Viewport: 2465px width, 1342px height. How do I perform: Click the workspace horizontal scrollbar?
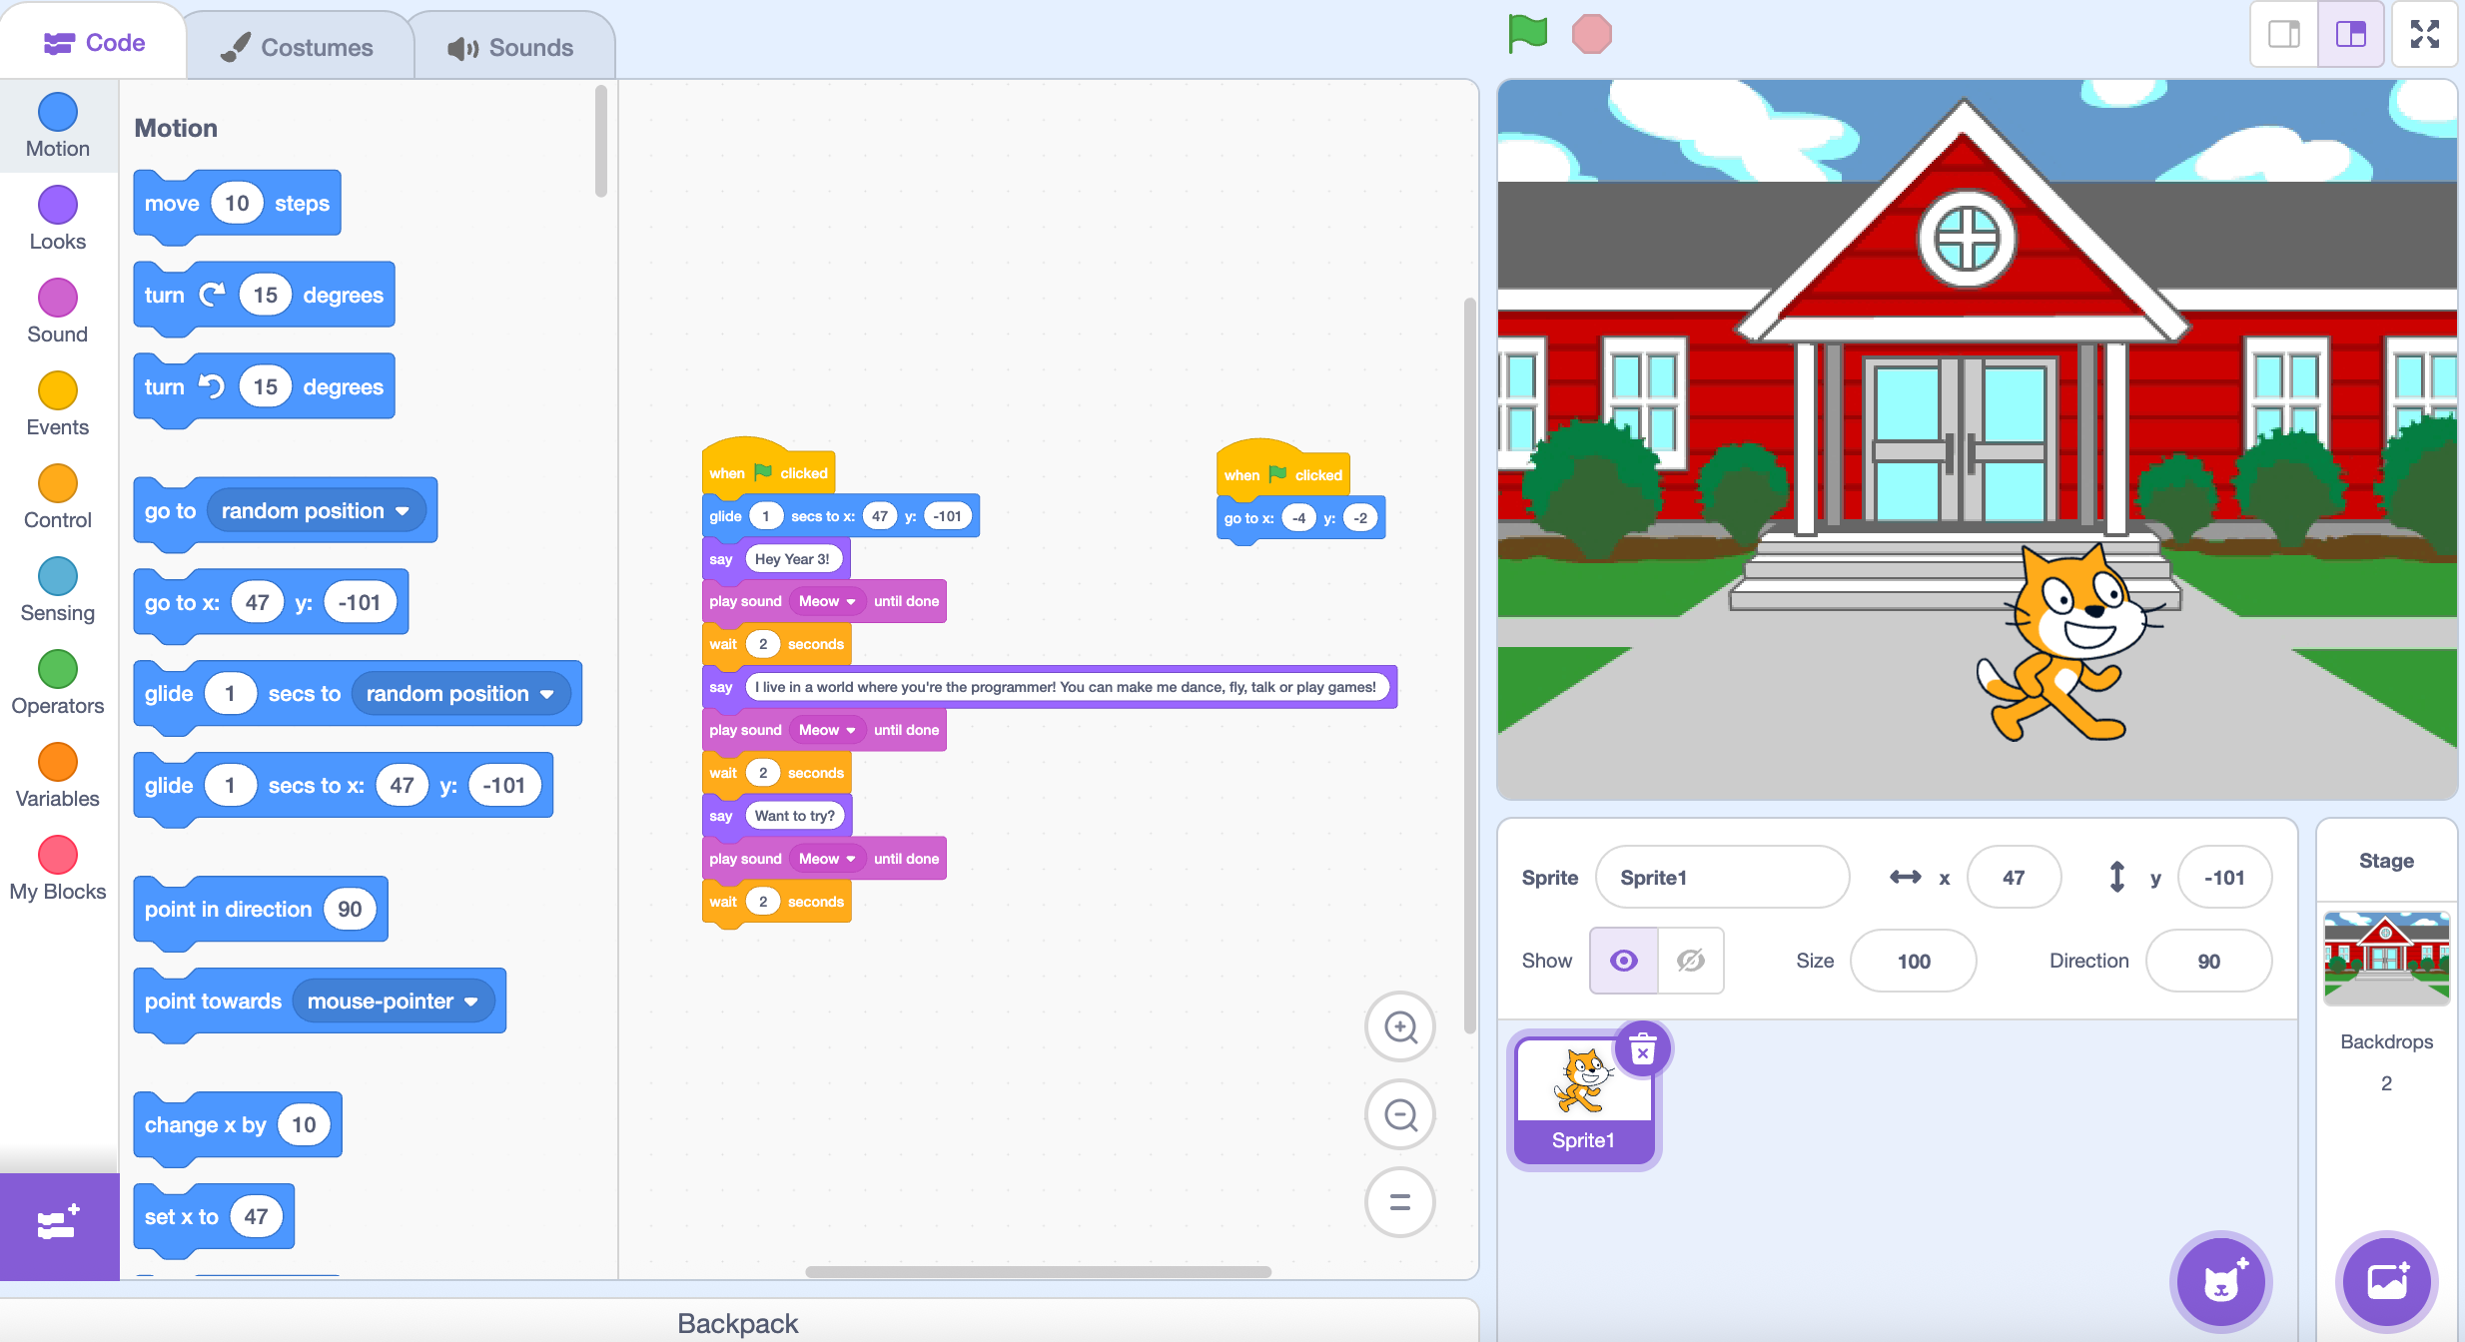1039,1272
